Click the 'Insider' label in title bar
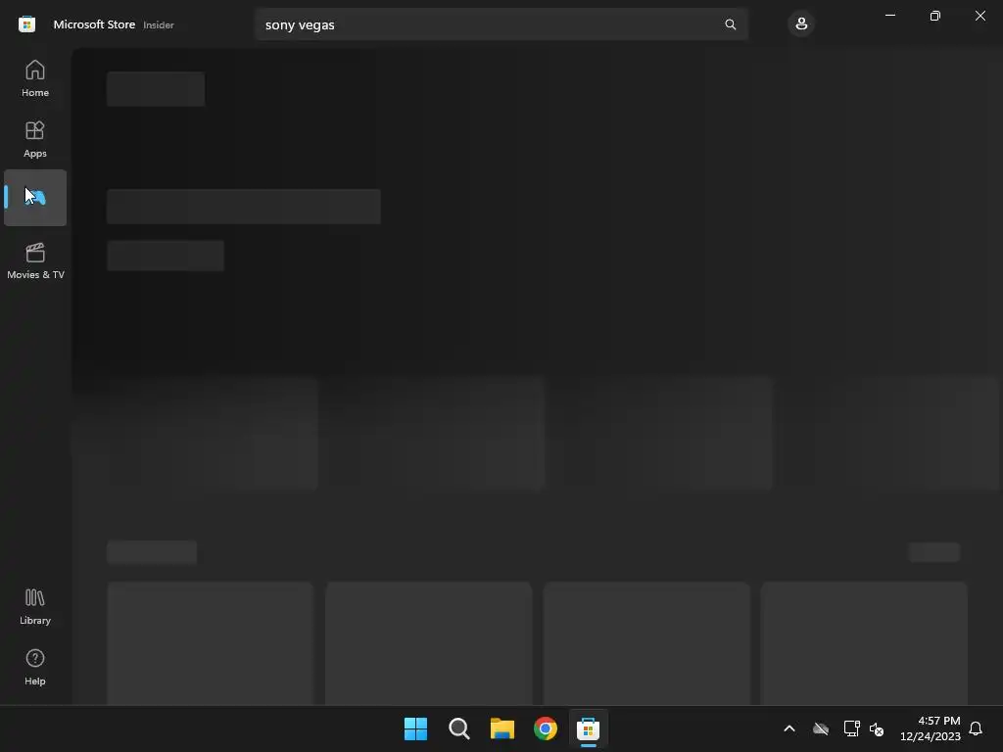The image size is (1003, 752). click(159, 24)
